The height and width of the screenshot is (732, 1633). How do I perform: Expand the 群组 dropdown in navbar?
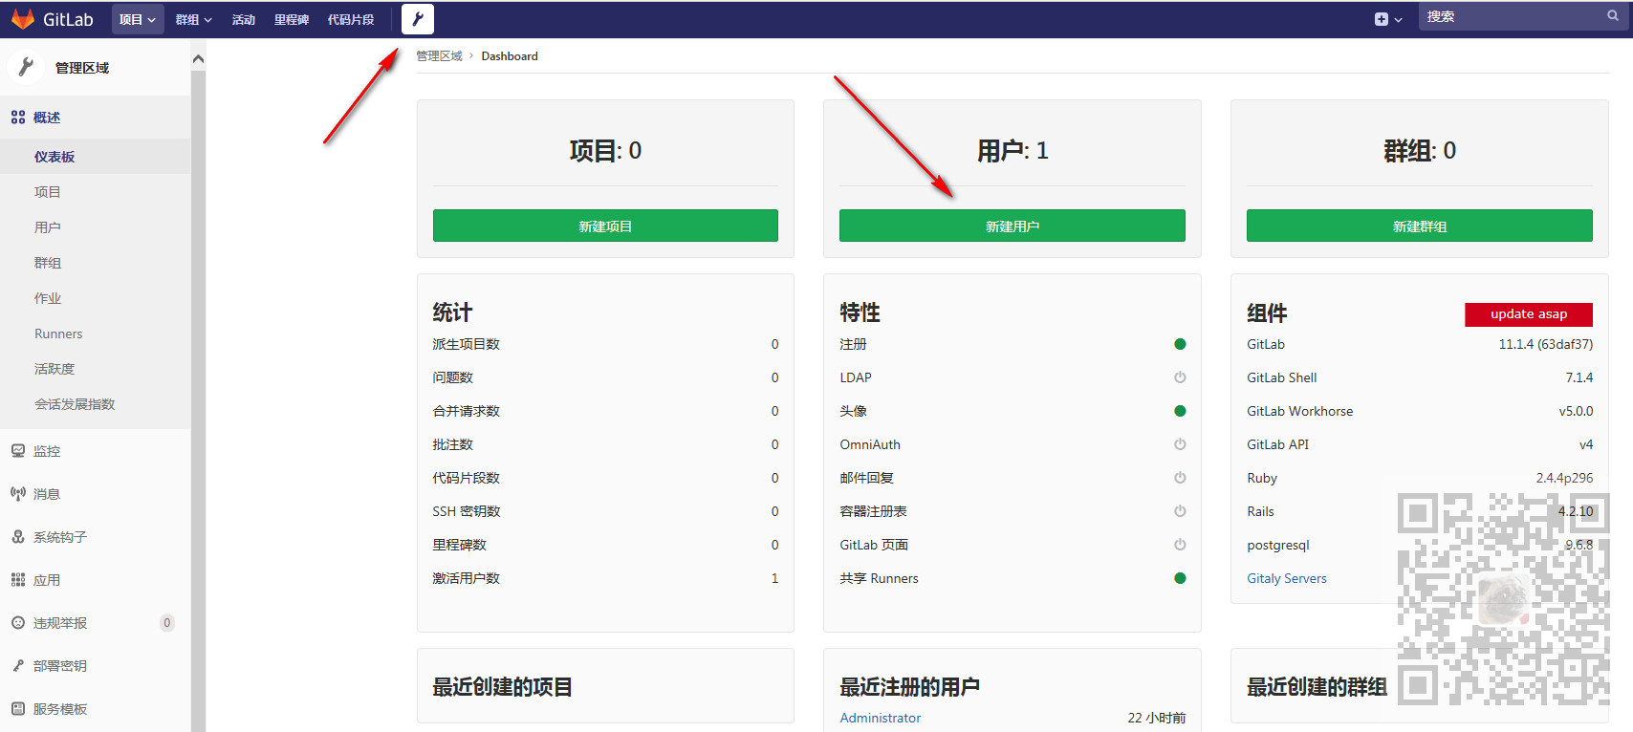coord(193,19)
